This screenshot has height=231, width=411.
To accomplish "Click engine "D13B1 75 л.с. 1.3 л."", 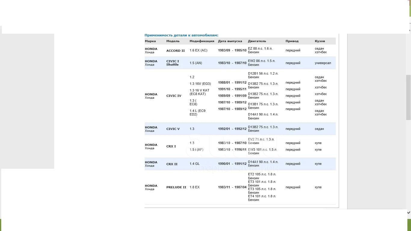I will tap(263, 104).
